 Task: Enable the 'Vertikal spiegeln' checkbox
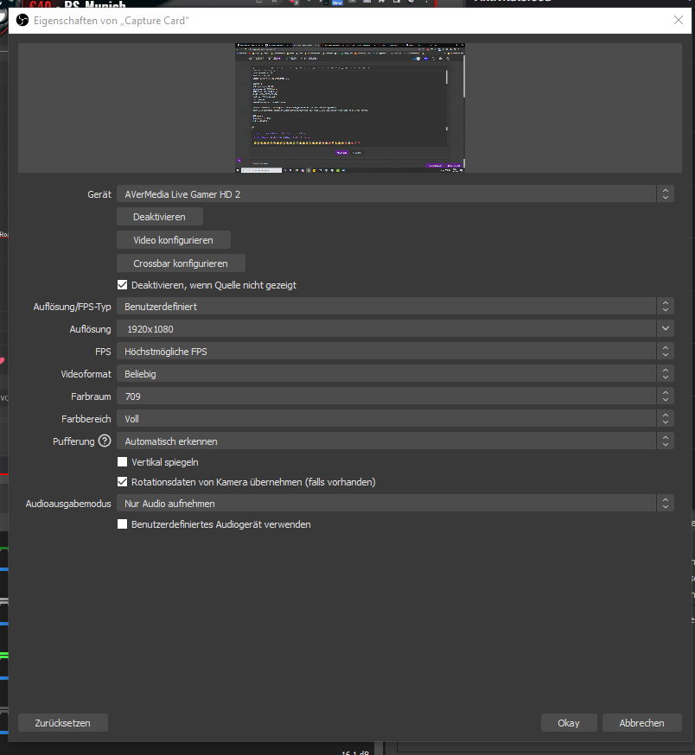coord(123,463)
